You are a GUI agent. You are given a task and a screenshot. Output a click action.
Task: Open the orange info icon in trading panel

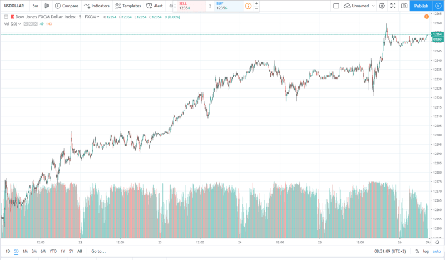(x=248, y=6)
